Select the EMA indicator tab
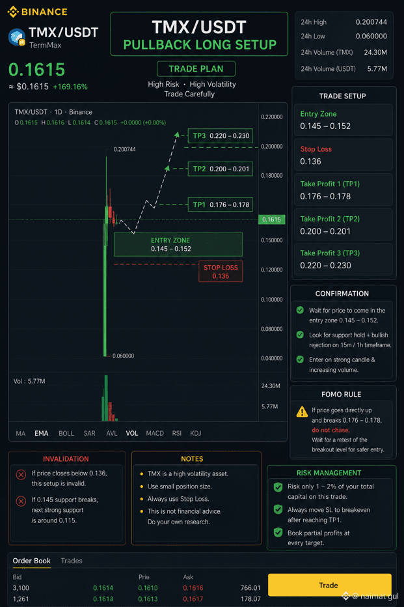The image size is (404, 607). click(42, 433)
